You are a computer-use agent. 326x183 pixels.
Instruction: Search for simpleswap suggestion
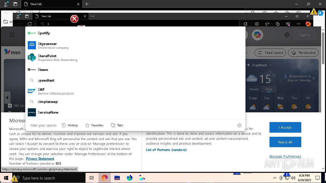tap(135, 102)
